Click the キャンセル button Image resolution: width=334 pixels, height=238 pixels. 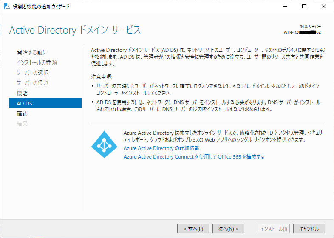309,229
